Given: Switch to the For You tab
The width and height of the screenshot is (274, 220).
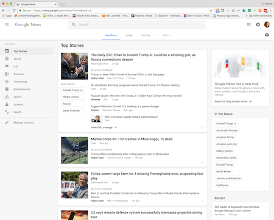Looking at the screenshot, I should [x=146, y=35].
